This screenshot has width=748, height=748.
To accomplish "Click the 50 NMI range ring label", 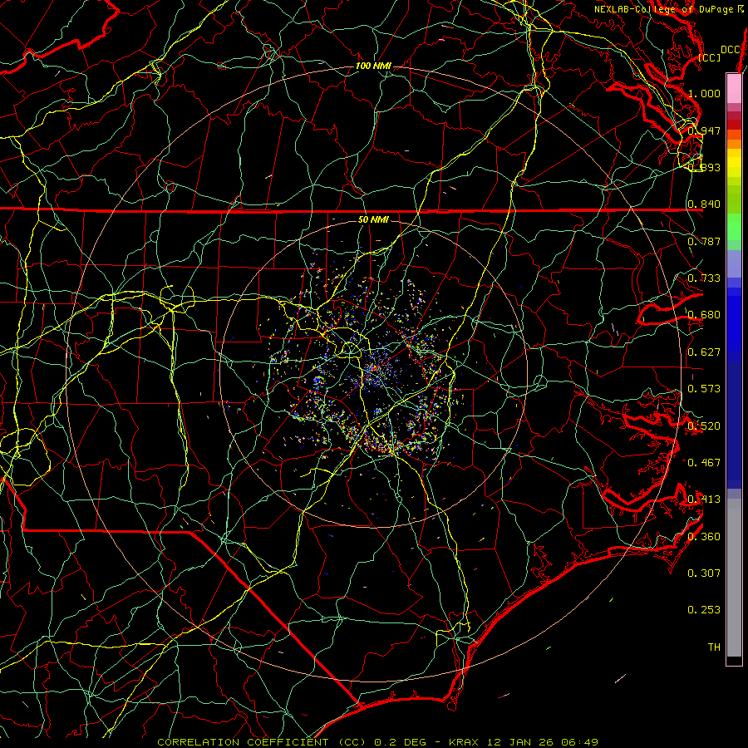I will tap(373, 219).
